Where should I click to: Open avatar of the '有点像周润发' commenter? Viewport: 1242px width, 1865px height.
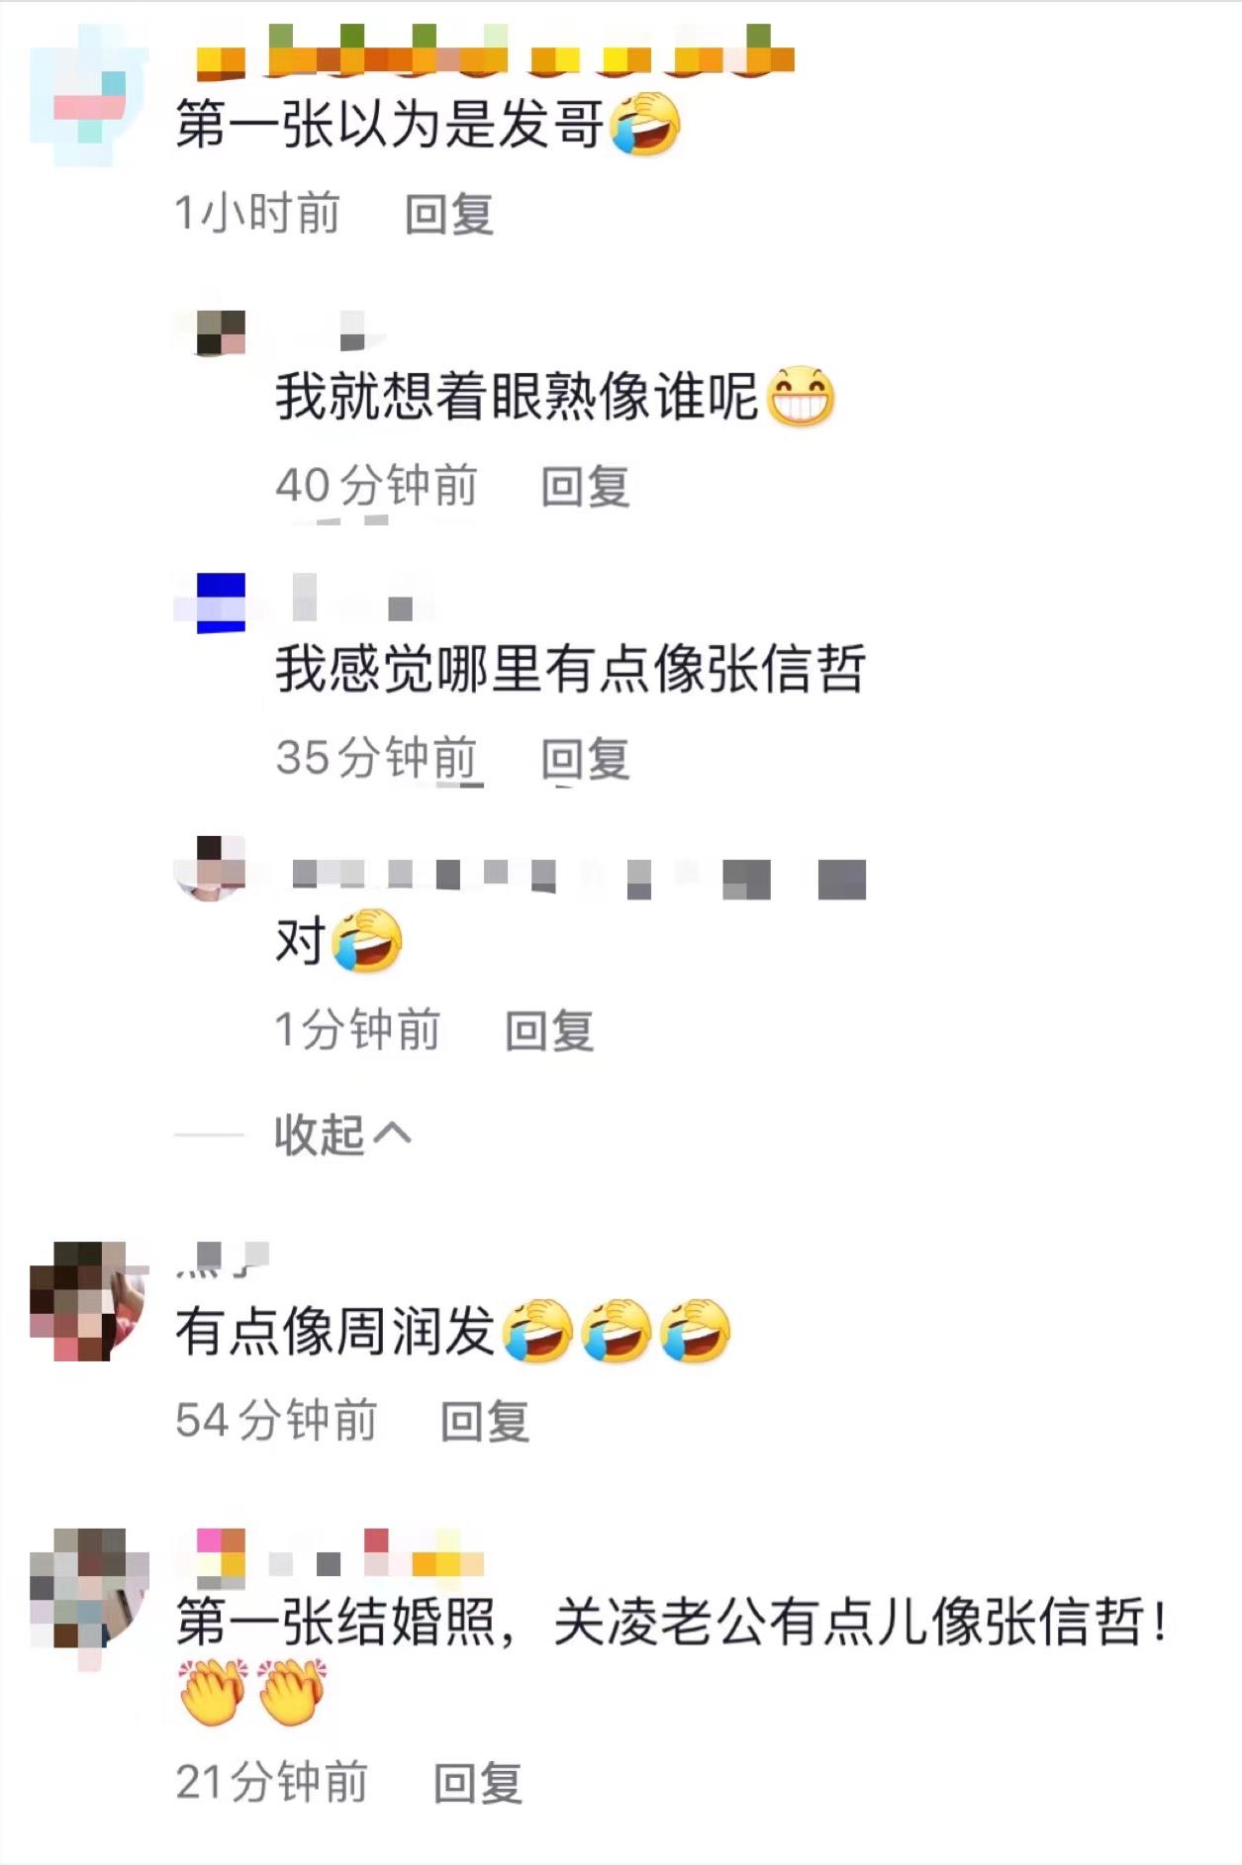(x=89, y=1301)
